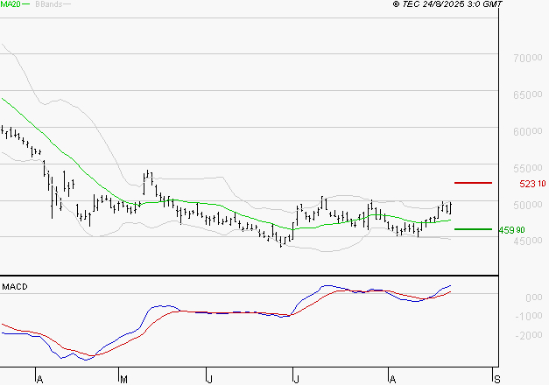Click the red resistance line marker
Viewport: 549px width, 385px height.
[x=474, y=183]
